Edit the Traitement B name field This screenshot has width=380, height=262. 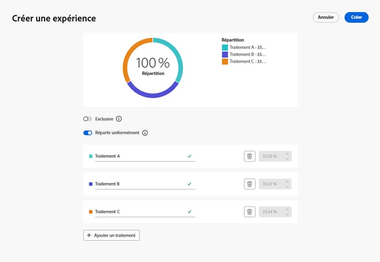click(x=145, y=184)
